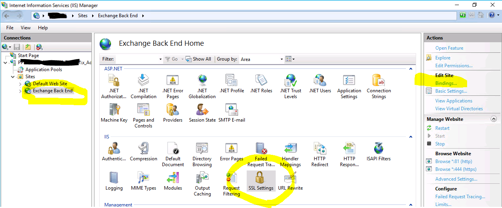This screenshot has height=208, width=502.
Task: Open the .NET Globalization feature
Action: tap(202, 86)
